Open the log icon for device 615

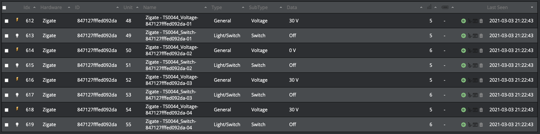475,65
